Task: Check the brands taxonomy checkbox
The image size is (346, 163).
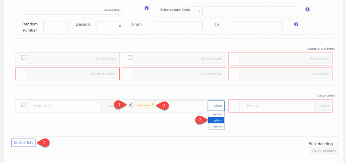Action: tap(23, 105)
